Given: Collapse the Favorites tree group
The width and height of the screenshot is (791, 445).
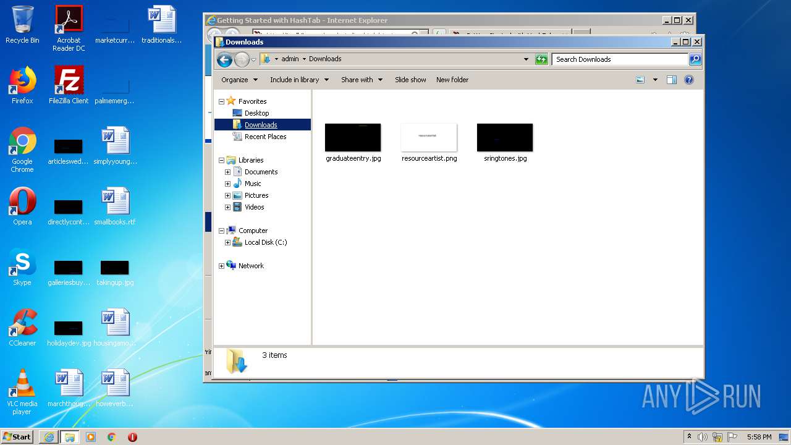Looking at the screenshot, I should pos(221,101).
